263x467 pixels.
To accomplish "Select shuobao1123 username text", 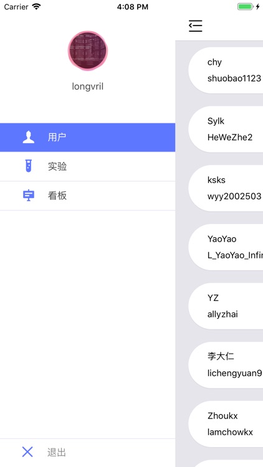I will pyautogui.click(x=234, y=78).
